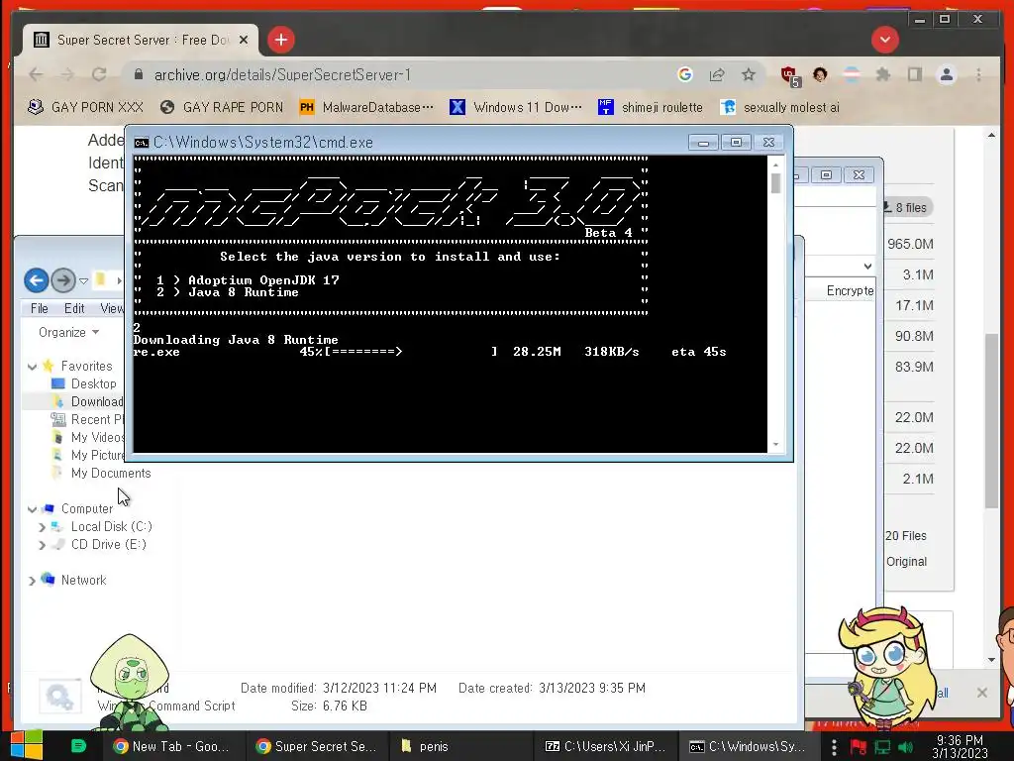
Task: Click the Peridot shimeji character
Action: click(x=132, y=680)
